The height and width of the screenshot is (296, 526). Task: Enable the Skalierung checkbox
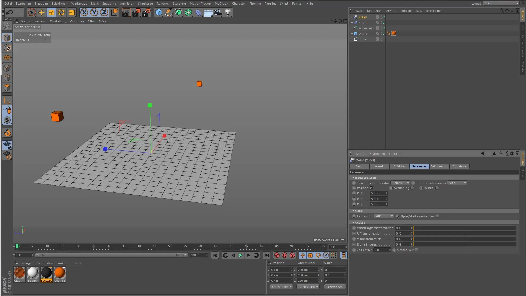tap(412, 188)
